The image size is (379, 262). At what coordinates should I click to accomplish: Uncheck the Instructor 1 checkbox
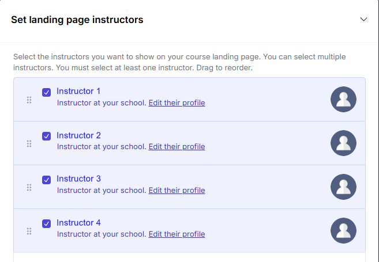[x=47, y=92]
